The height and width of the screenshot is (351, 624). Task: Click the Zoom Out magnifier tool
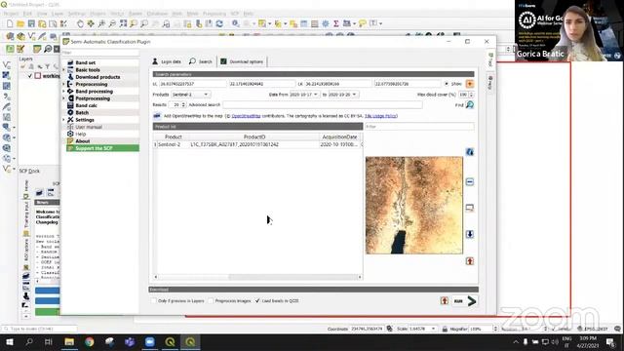point(112,23)
